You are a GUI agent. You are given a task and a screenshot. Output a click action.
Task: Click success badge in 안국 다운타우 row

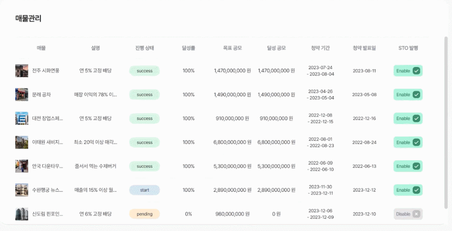145,166
